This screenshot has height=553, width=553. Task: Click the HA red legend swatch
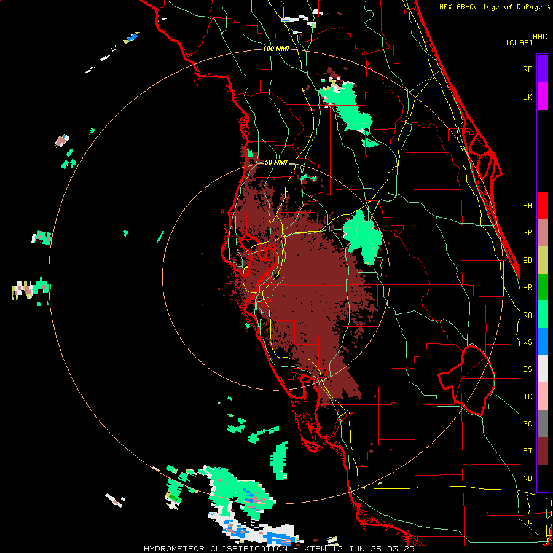[543, 205]
